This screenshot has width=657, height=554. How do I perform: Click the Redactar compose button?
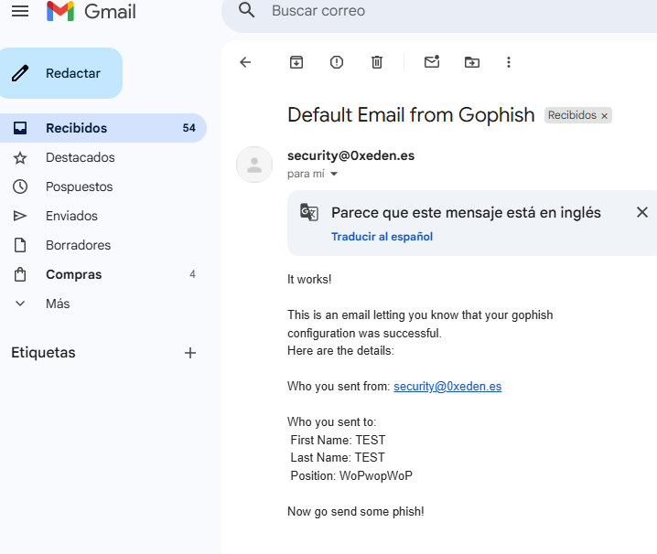pyautogui.click(x=60, y=73)
